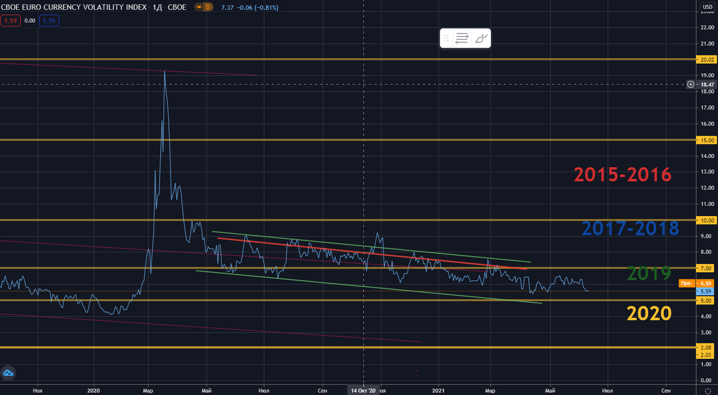
Task: Click the blue 5.59 buy price box
Action: point(50,21)
